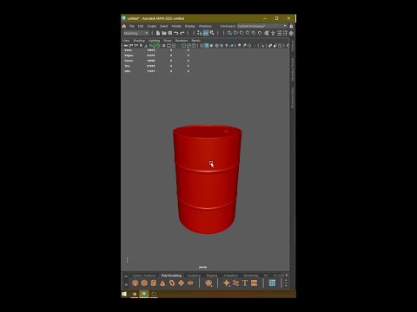The width and height of the screenshot is (417, 312).
Task: Open the shelf gear options menu
Action: point(126,284)
